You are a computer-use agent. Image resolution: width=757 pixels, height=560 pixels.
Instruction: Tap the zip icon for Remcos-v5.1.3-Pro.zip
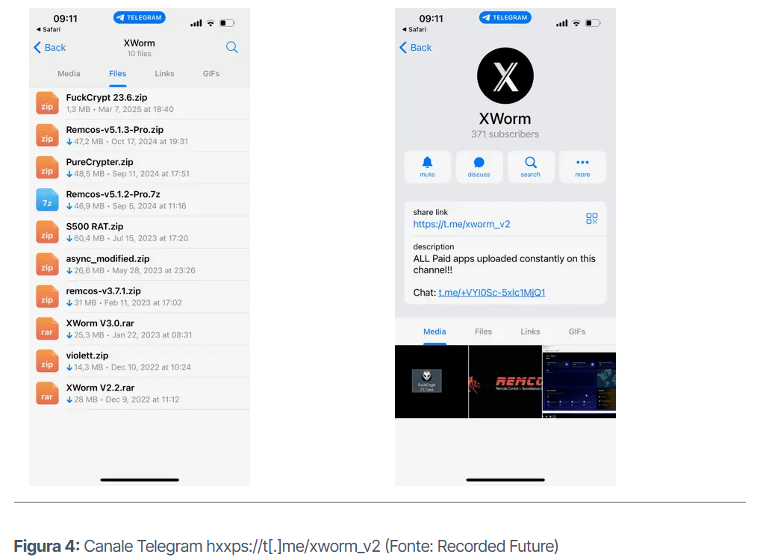(x=47, y=136)
